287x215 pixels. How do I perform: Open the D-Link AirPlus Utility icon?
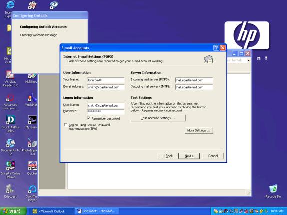10,120
